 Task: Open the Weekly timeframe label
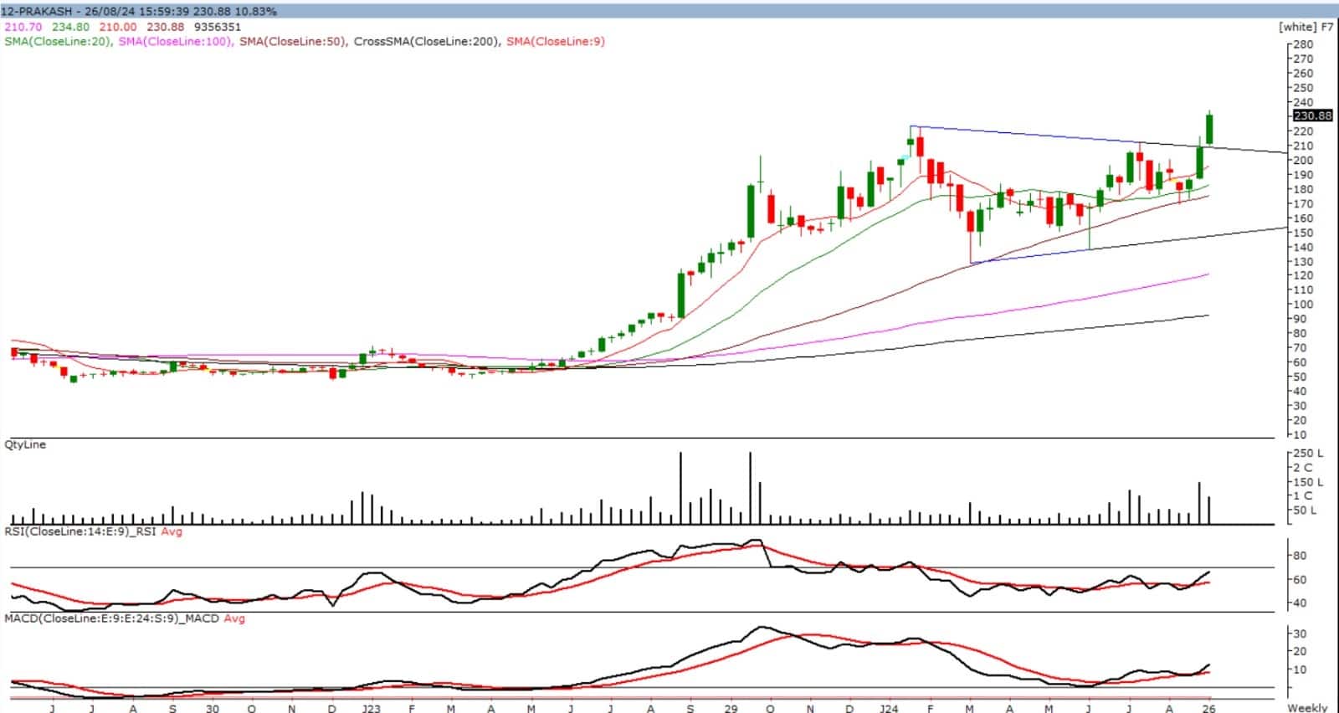coord(1307,708)
